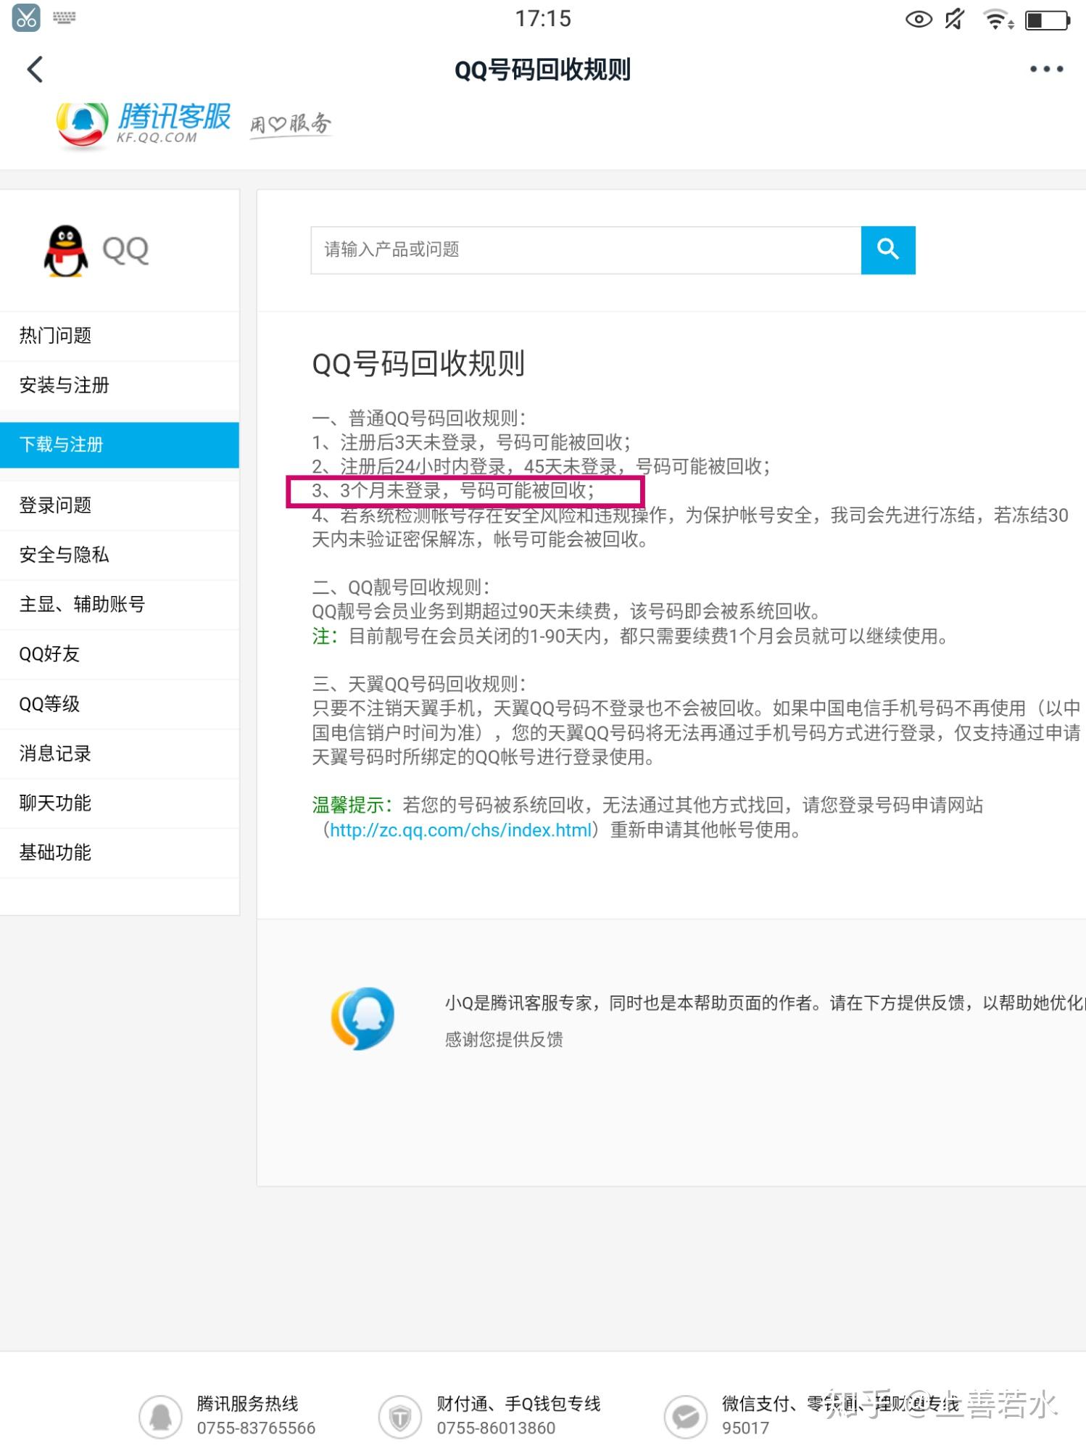Tap the muted notification icon in status bar
Viewport: 1086px width, 1448px height.
[x=955, y=19]
